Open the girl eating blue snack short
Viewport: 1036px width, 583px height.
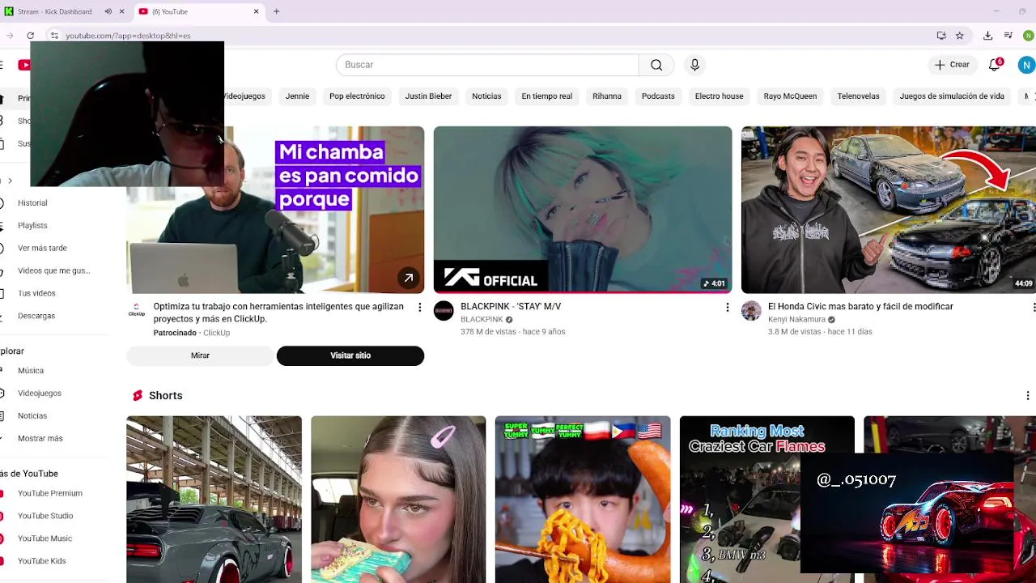(398, 500)
